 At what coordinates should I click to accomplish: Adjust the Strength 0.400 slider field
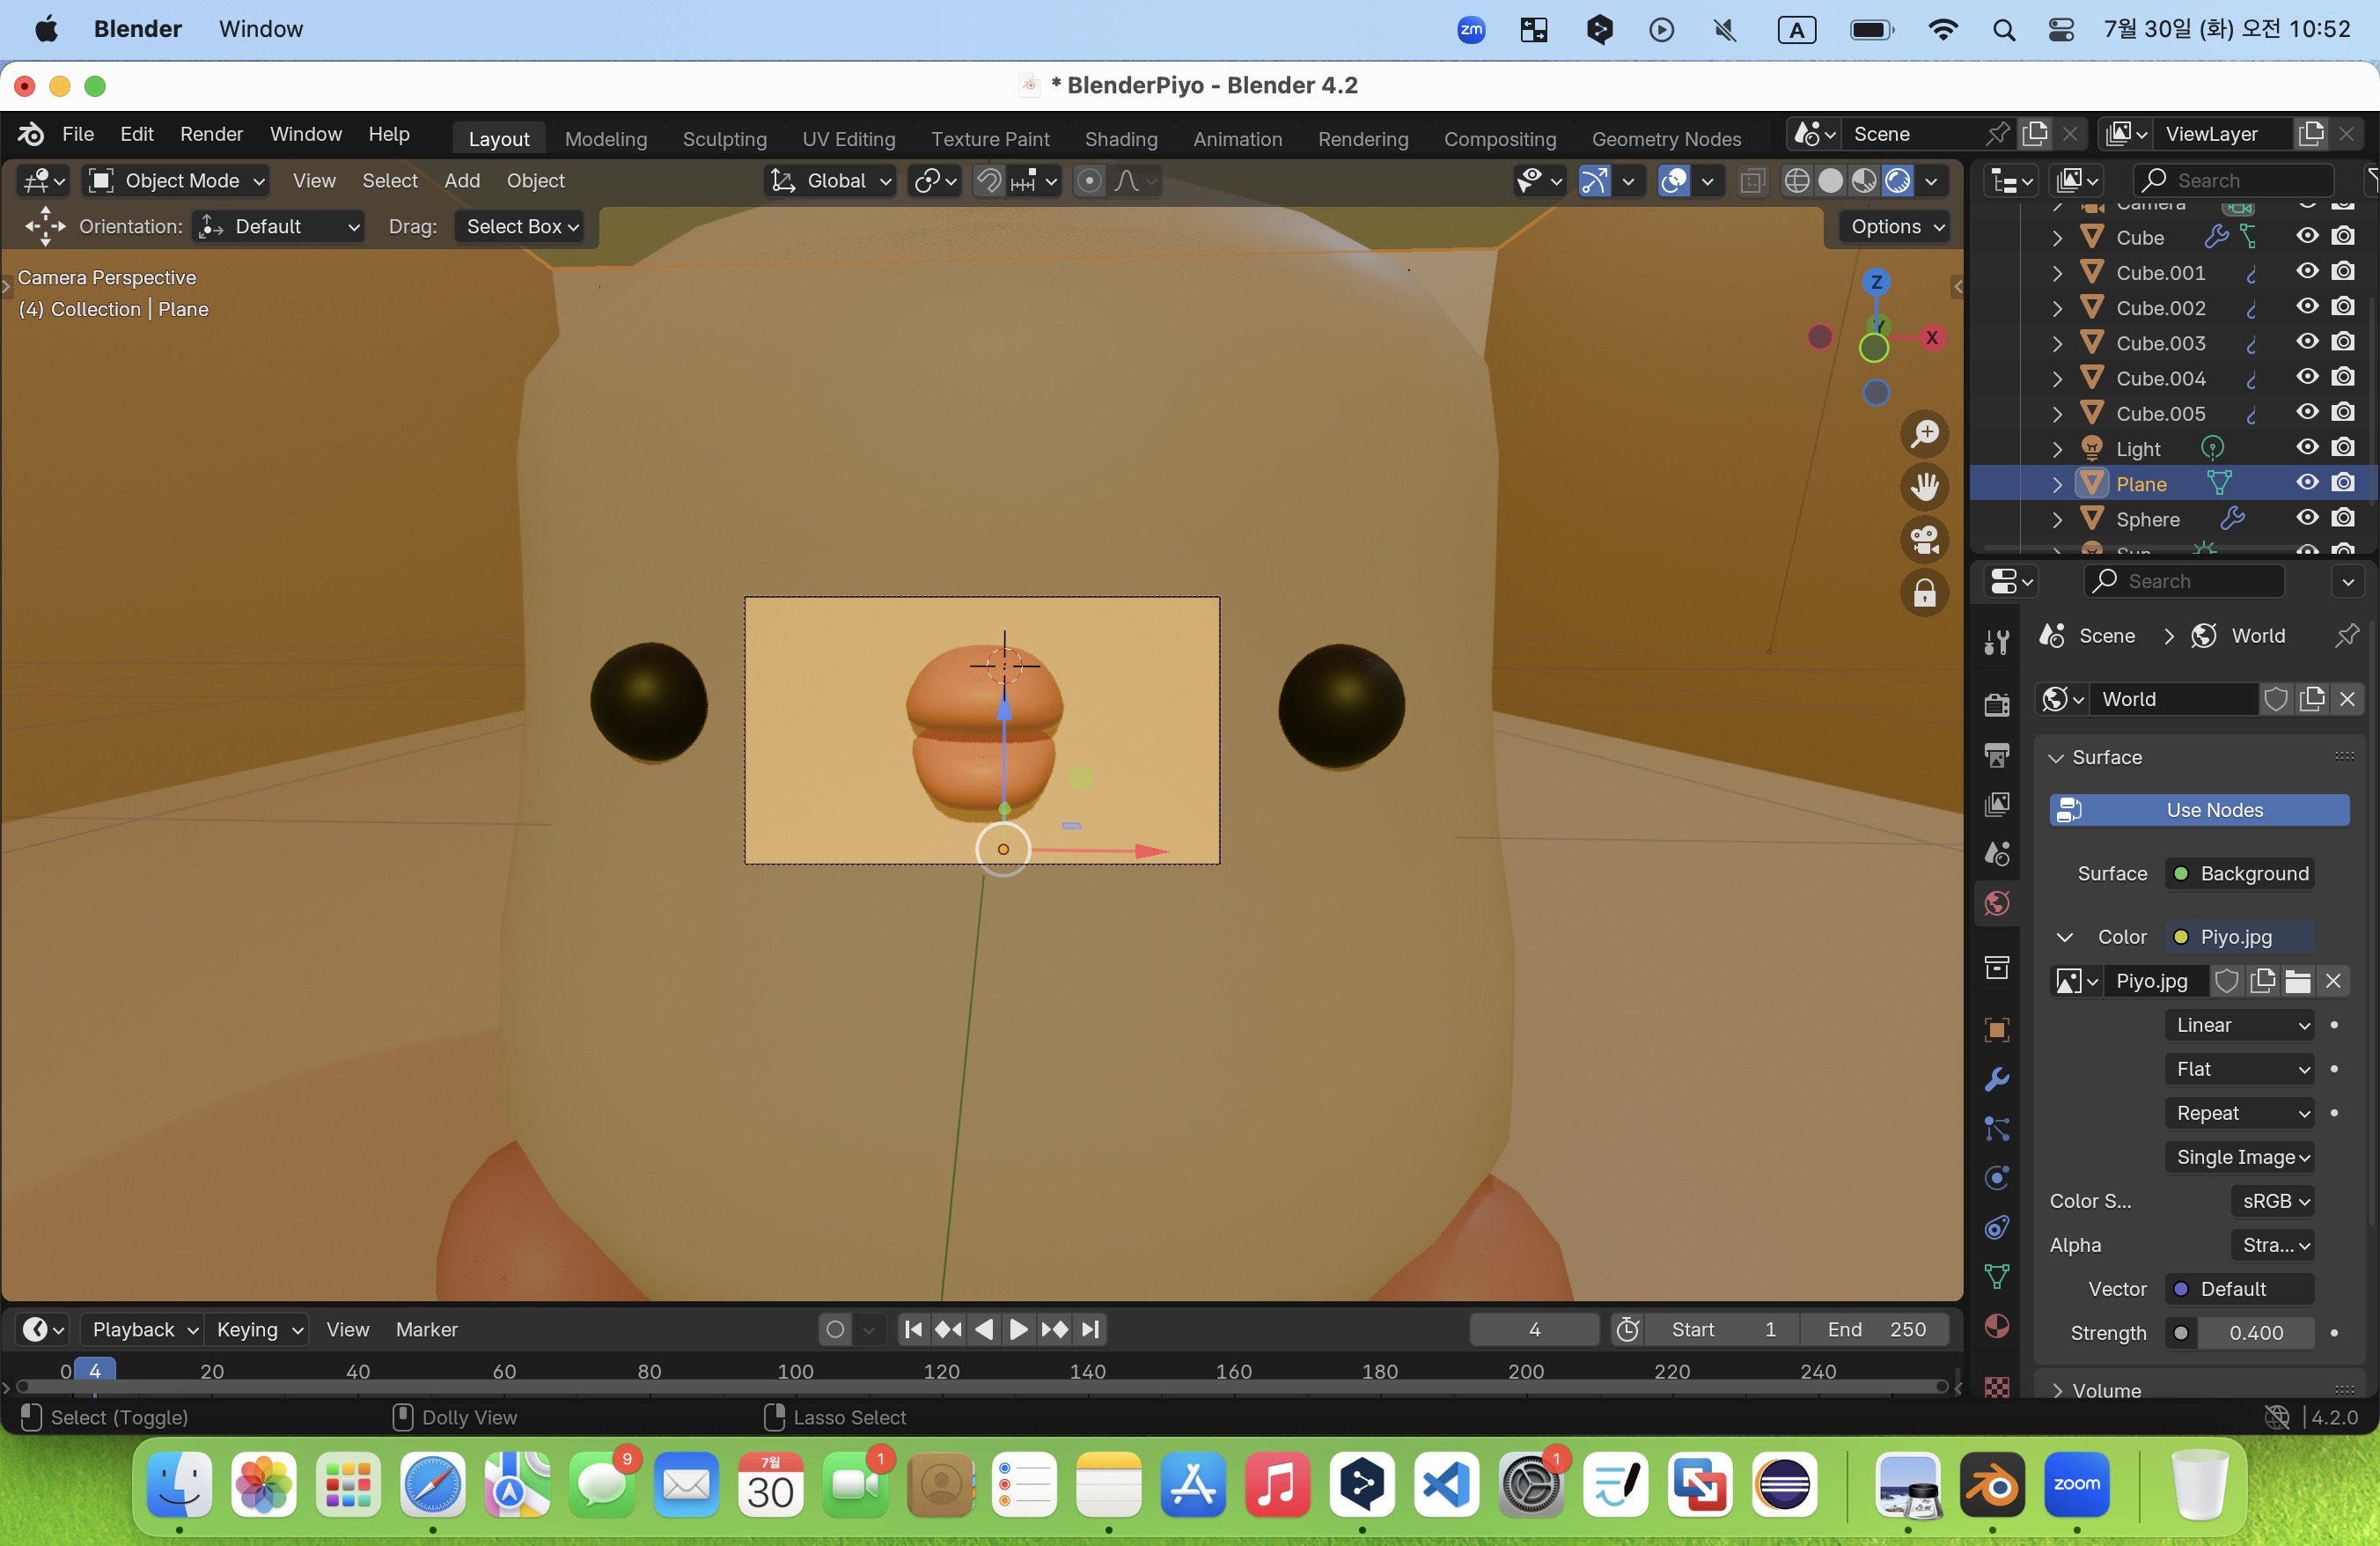2255,1333
